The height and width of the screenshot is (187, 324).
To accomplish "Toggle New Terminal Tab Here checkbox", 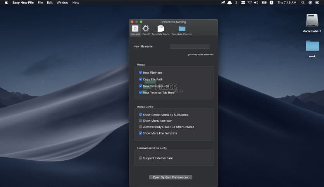I will pos(141,92).
